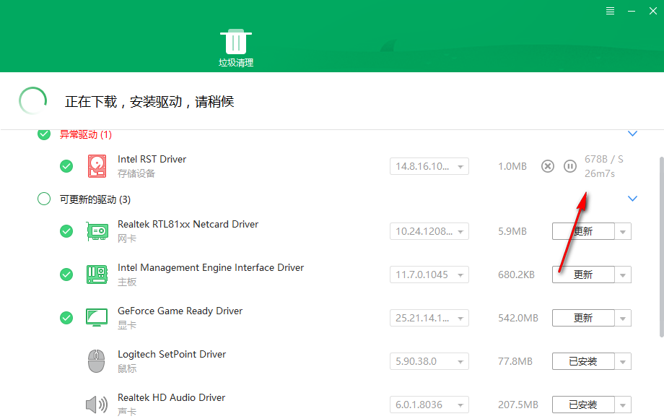Minimize the driver manager window

click(632, 11)
